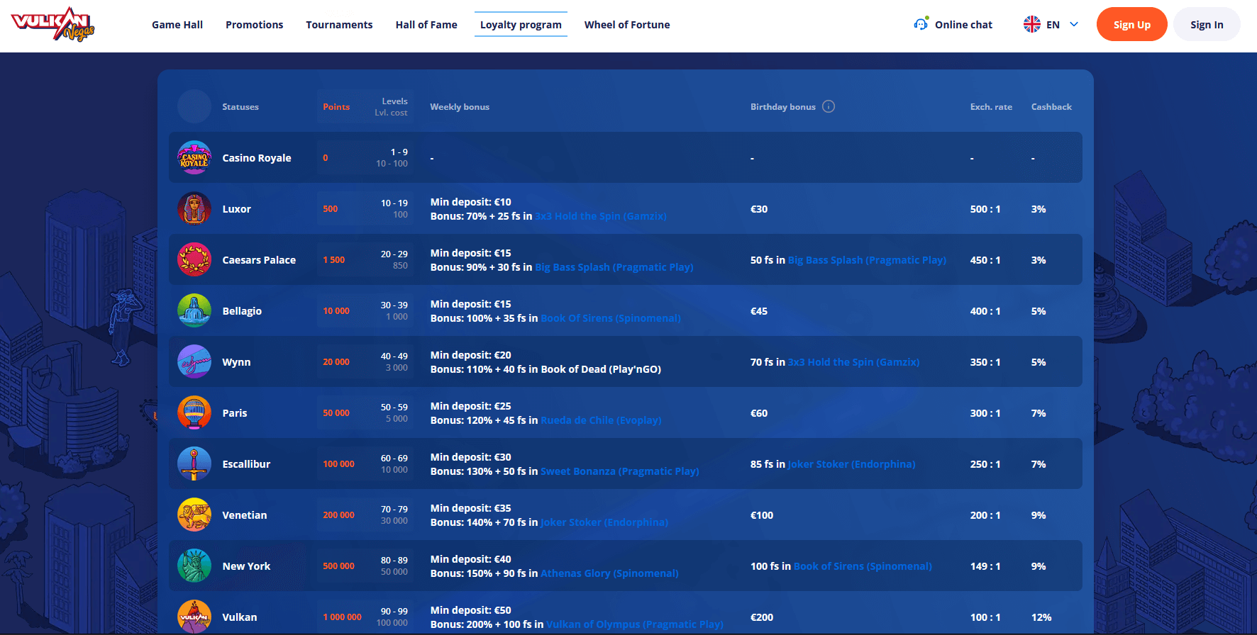Select the Loyalty program tab

click(521, 25)
